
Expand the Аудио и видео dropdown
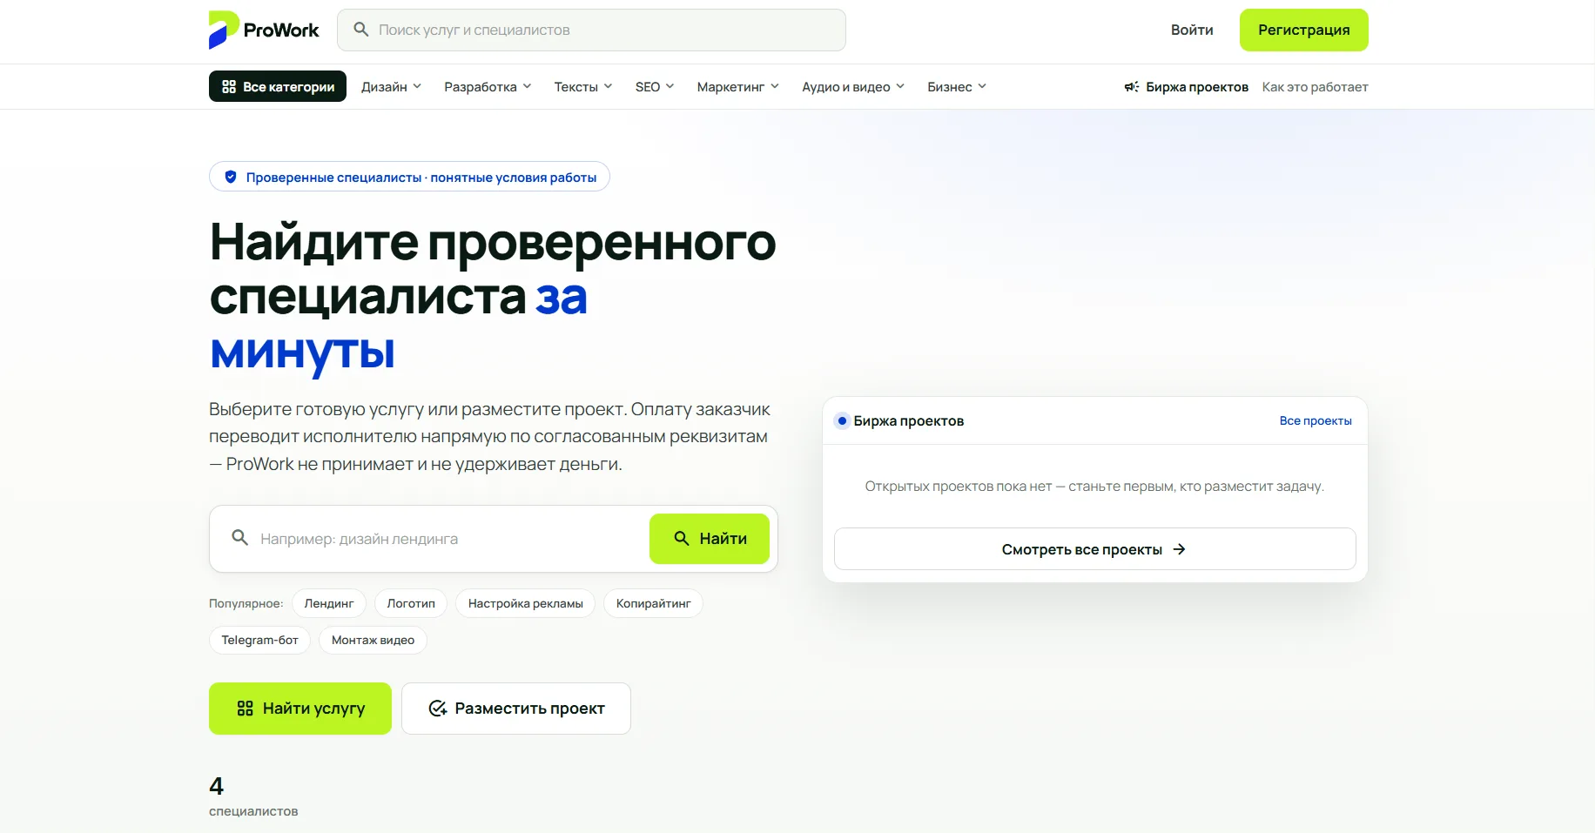pos(853,86)
